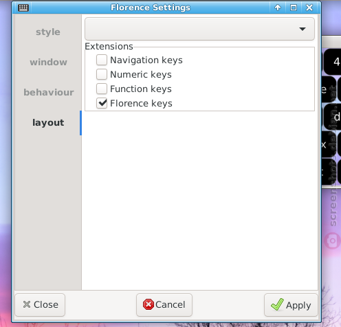Viewport: 341px width, 327px height.
Task: Click the up-arrow shade window icon
Action: pyautogui.click(x=278, y=8)
